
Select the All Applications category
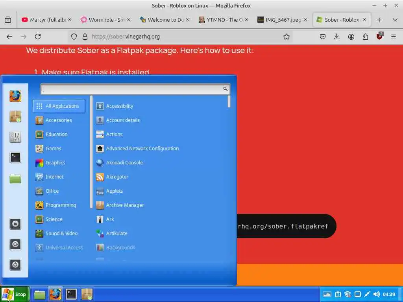(x=59, y=106)
